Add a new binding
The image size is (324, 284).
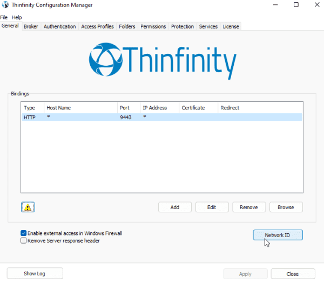point(175,207)
